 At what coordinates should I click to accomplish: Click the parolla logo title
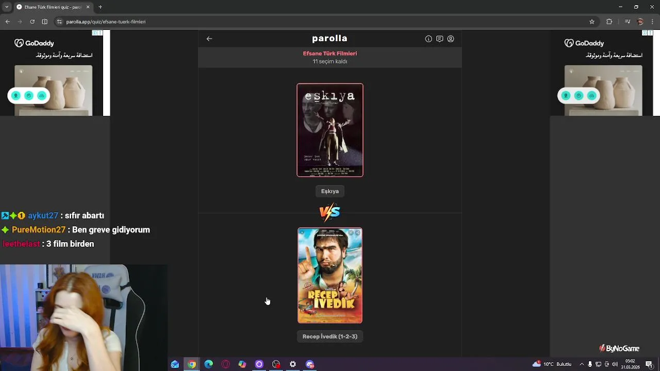(329, 39)
